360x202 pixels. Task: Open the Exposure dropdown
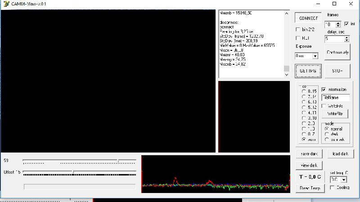coord(315,56)
